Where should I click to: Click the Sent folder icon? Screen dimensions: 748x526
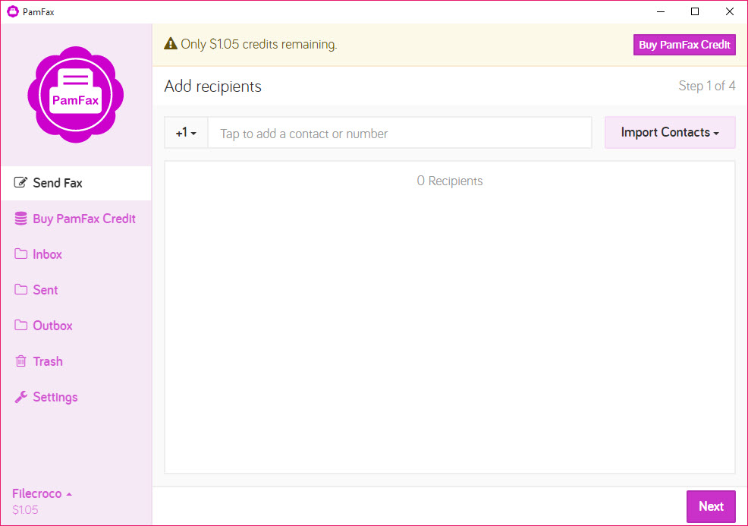tap(20, 290)
